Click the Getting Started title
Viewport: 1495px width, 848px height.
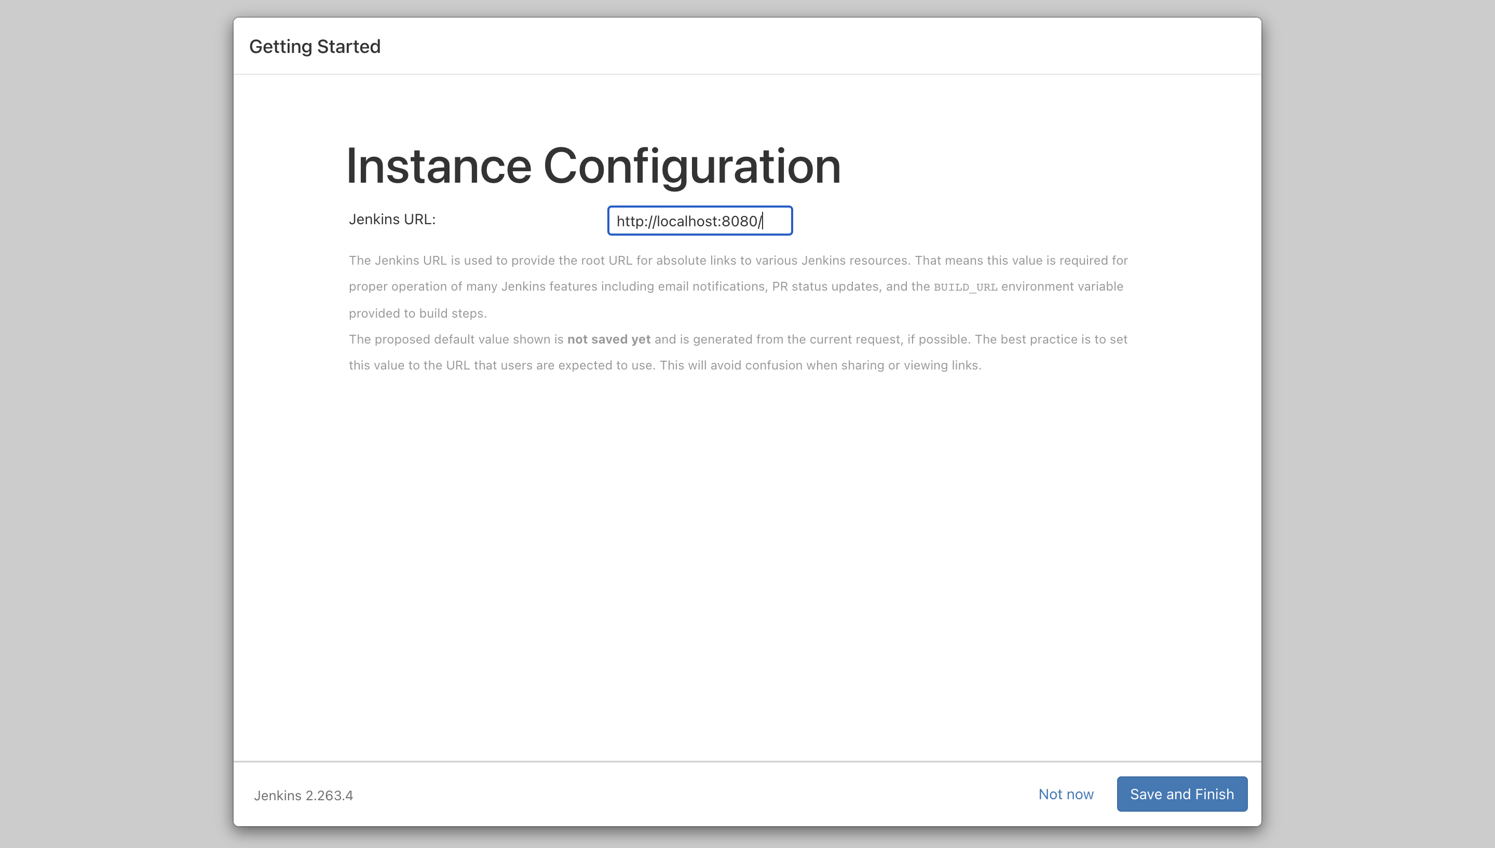pyautogui.click(x=315, y=47)
